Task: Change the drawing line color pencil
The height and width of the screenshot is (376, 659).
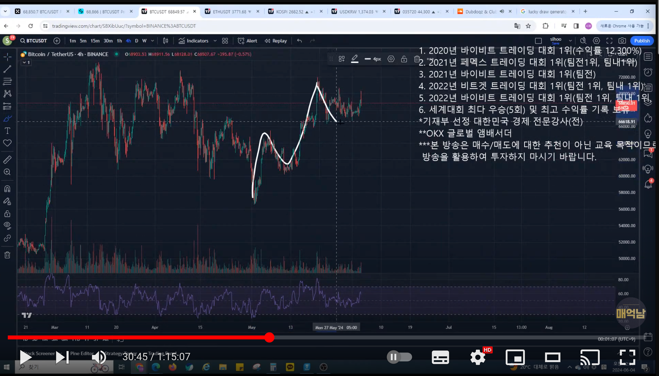Action: coord(355,59)
